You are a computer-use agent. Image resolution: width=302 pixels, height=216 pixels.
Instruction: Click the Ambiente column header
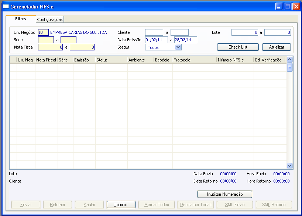click(141, 60)
